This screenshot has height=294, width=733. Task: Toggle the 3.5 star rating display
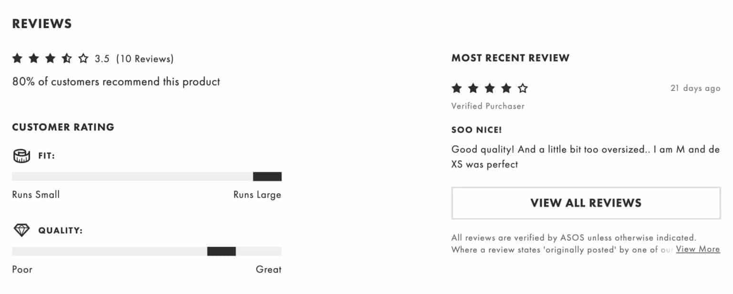100,58
